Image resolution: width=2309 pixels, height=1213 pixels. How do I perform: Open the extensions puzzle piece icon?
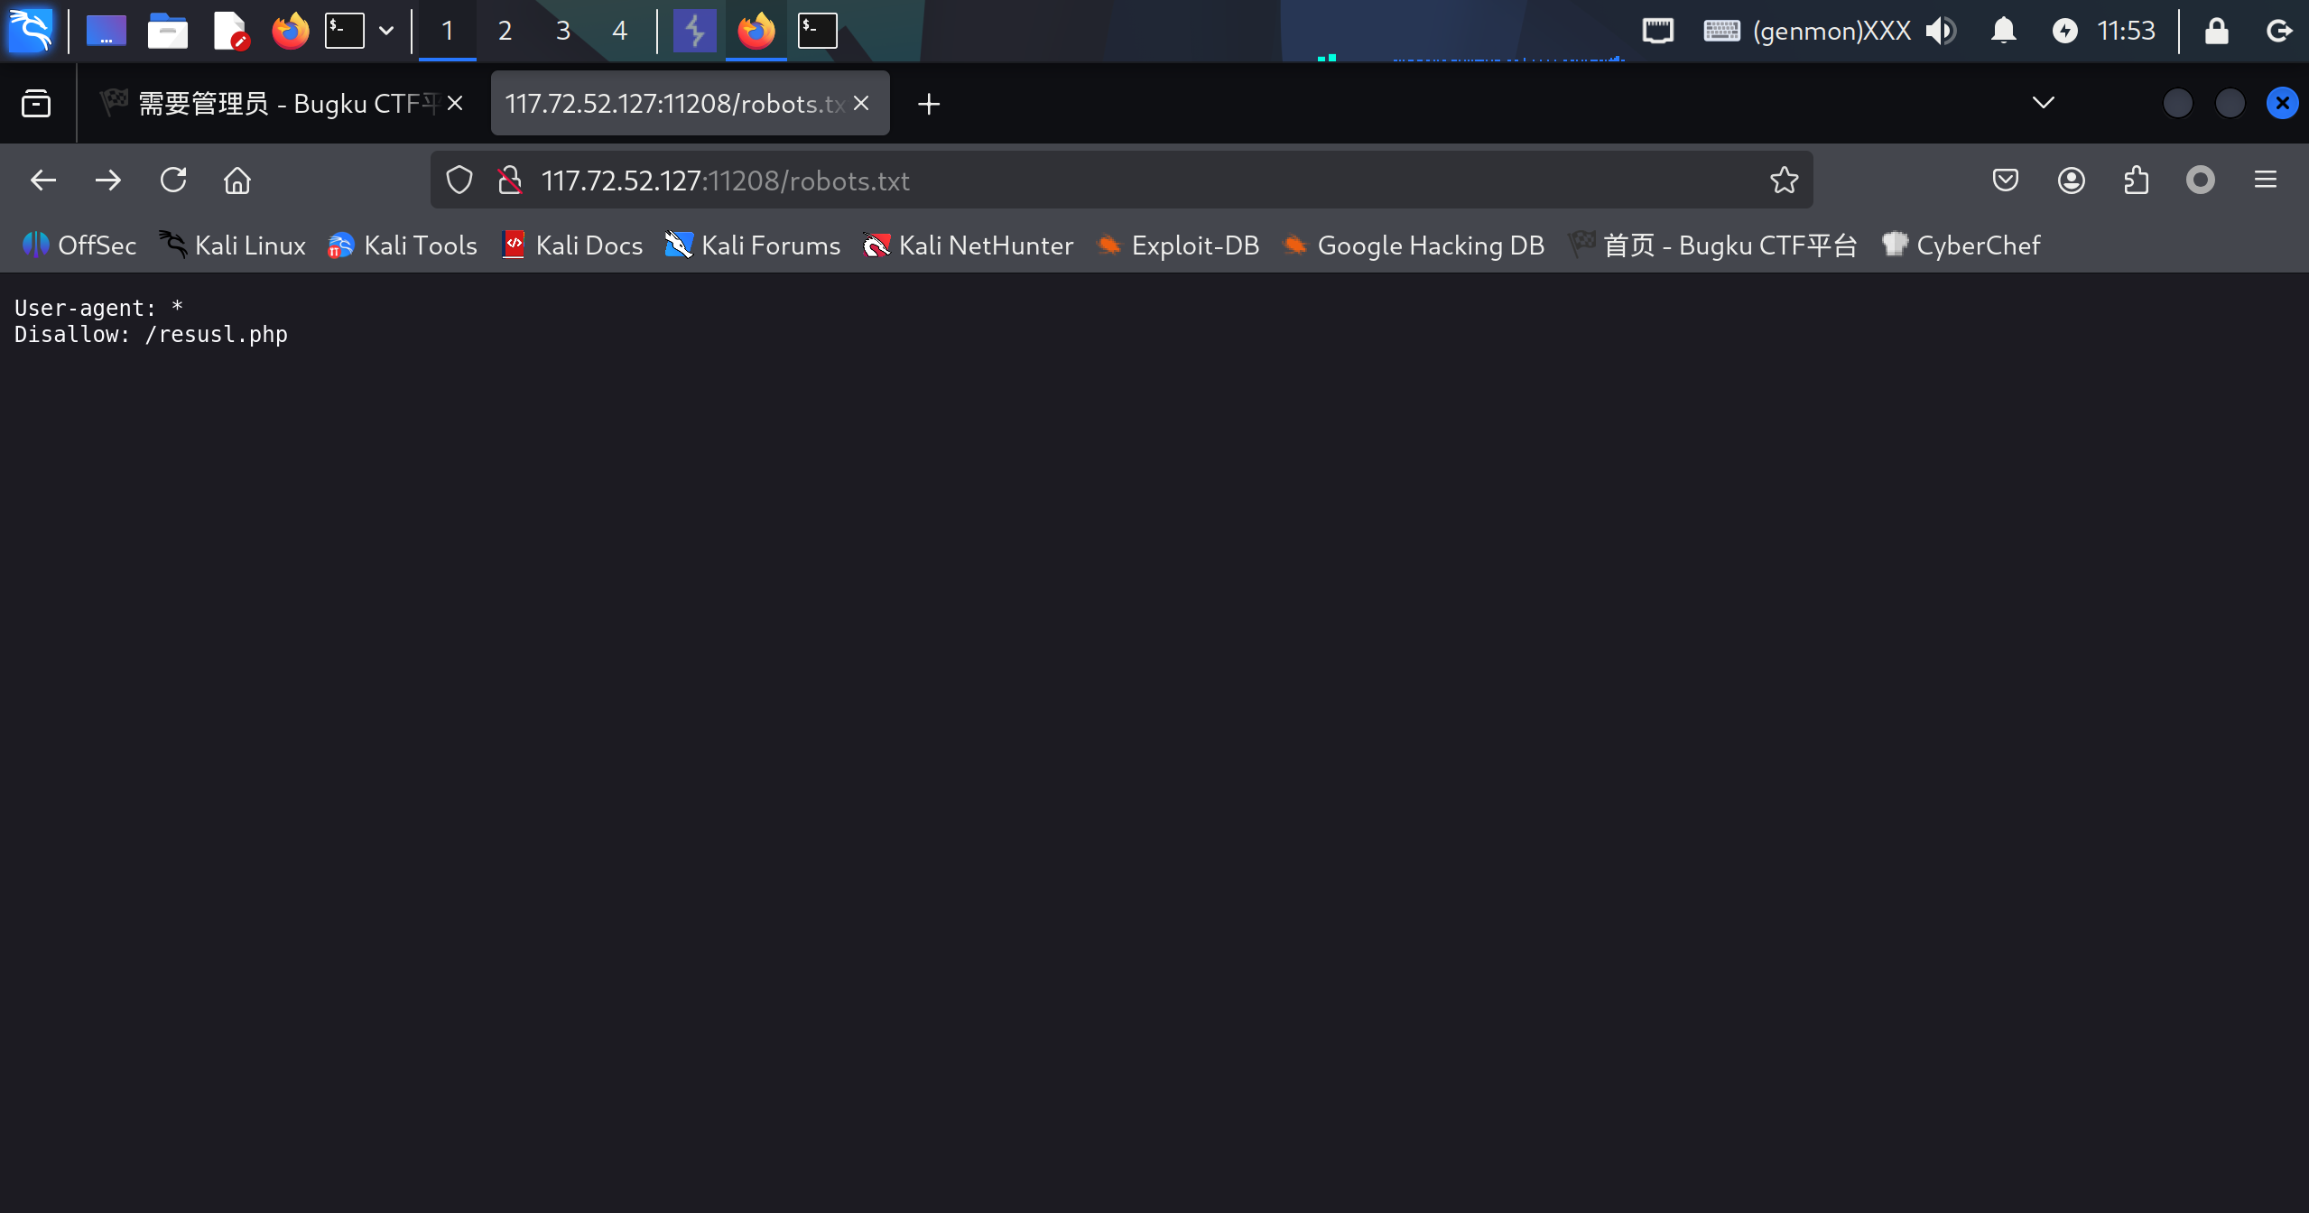pyautogui.click(x=2136, y=181)
